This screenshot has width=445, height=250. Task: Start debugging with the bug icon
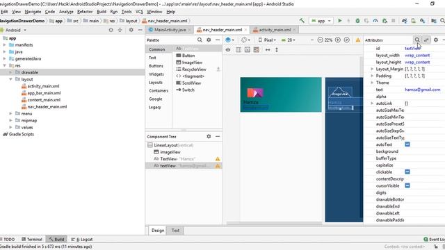point(357,21)
